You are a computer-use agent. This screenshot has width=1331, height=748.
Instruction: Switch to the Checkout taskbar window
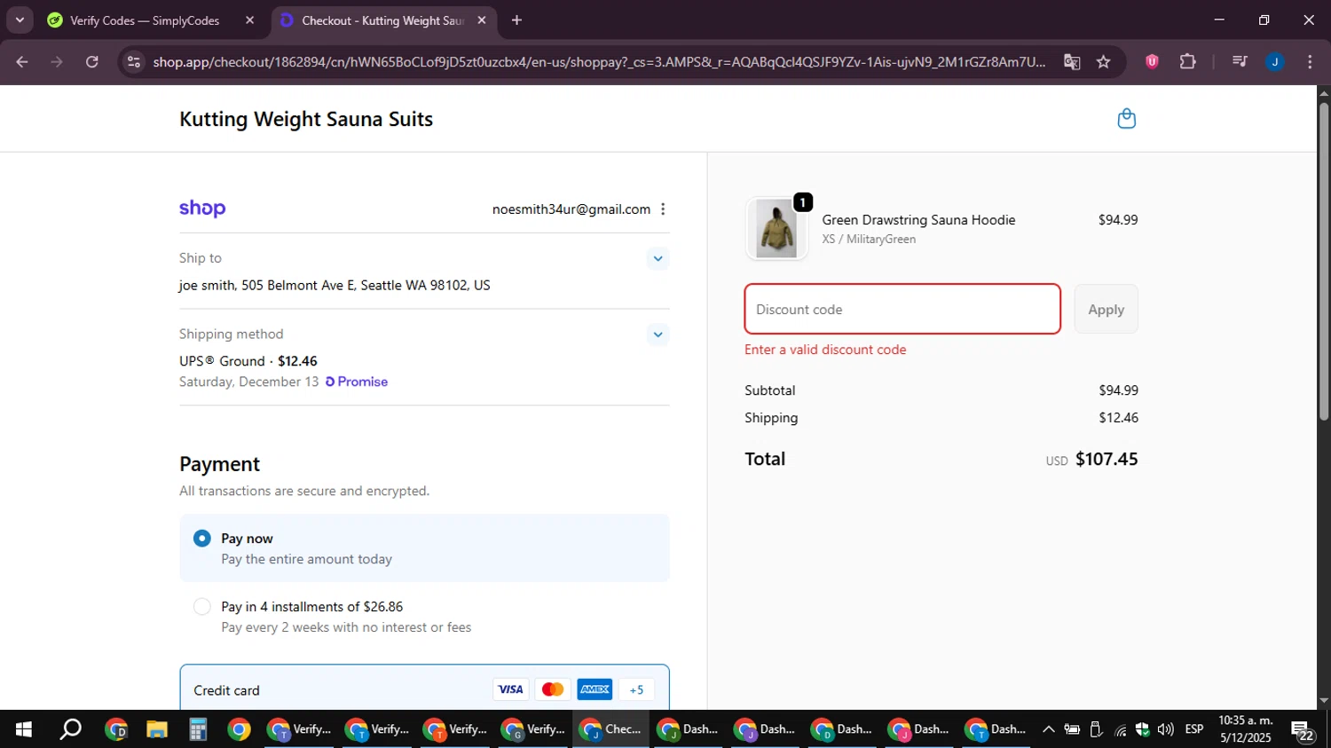pos(610,729)
